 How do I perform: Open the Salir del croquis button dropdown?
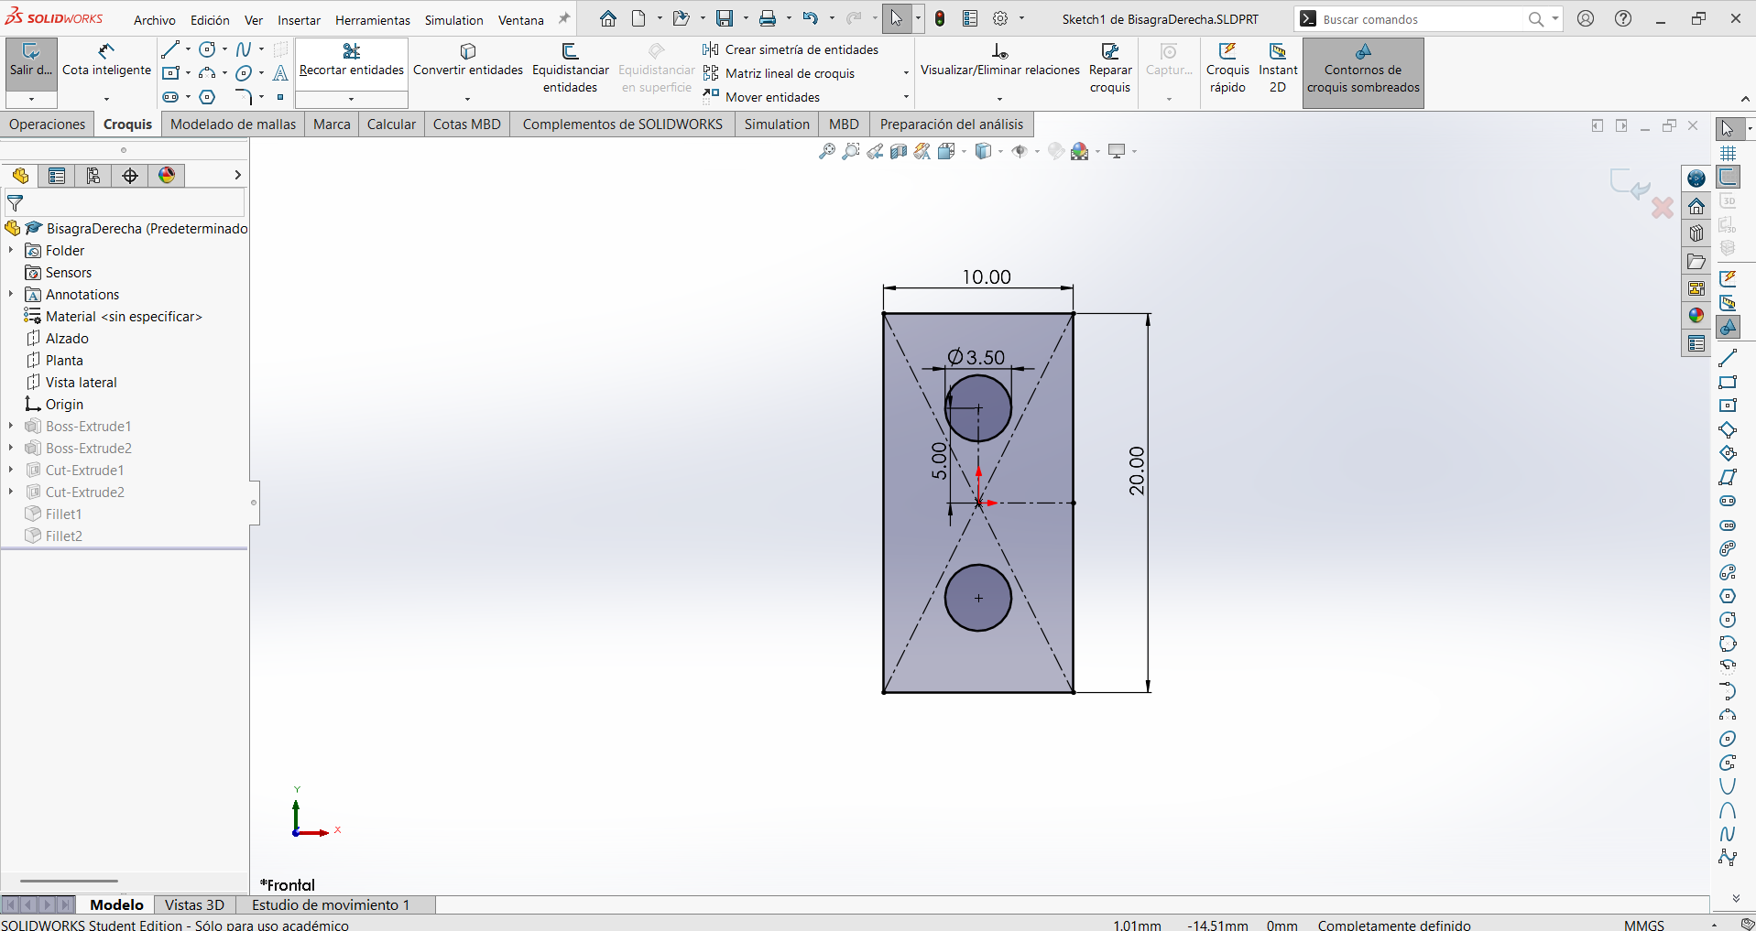[x=31, y=99]
